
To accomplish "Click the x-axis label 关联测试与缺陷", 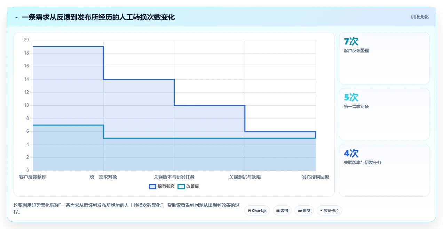I will (x=245, y=177).
